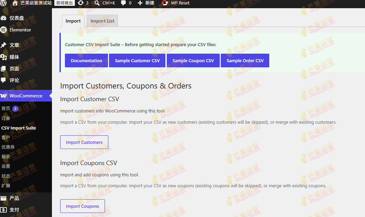Click the Import Coupons button

tap(82, 206)
